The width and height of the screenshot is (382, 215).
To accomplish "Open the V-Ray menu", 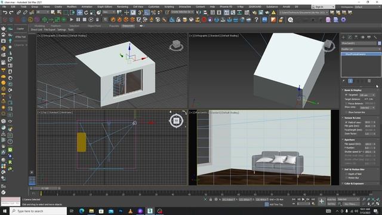I will pos(240,7).
